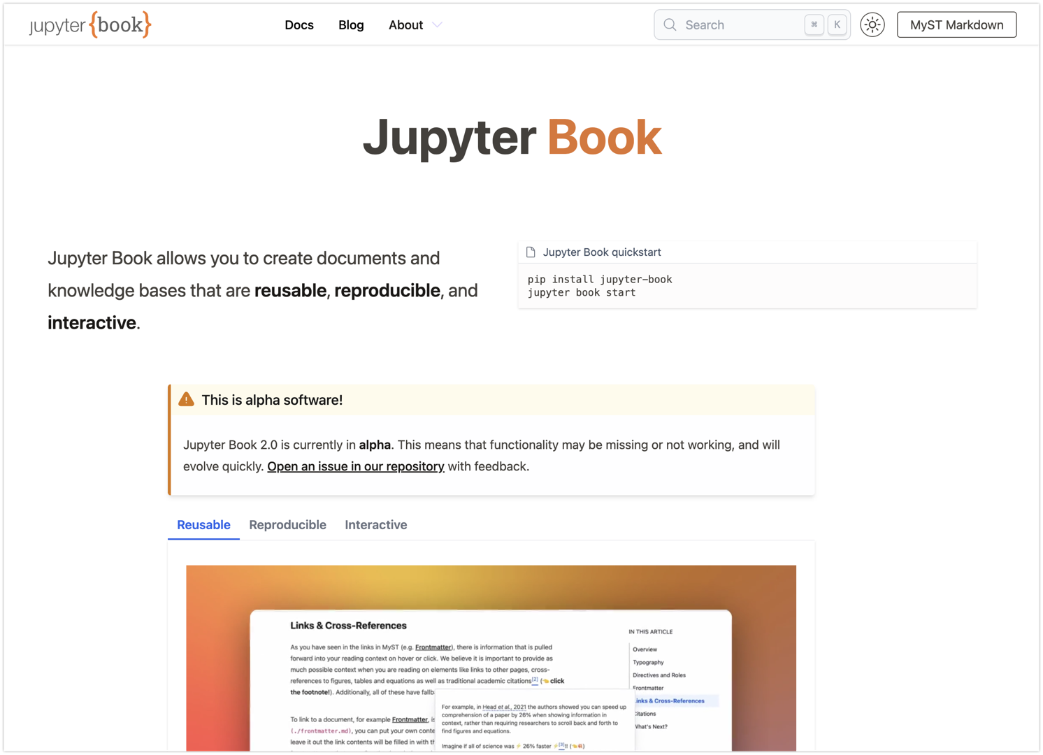
Task: Focus the Search input field
Action: coord(752,25)
